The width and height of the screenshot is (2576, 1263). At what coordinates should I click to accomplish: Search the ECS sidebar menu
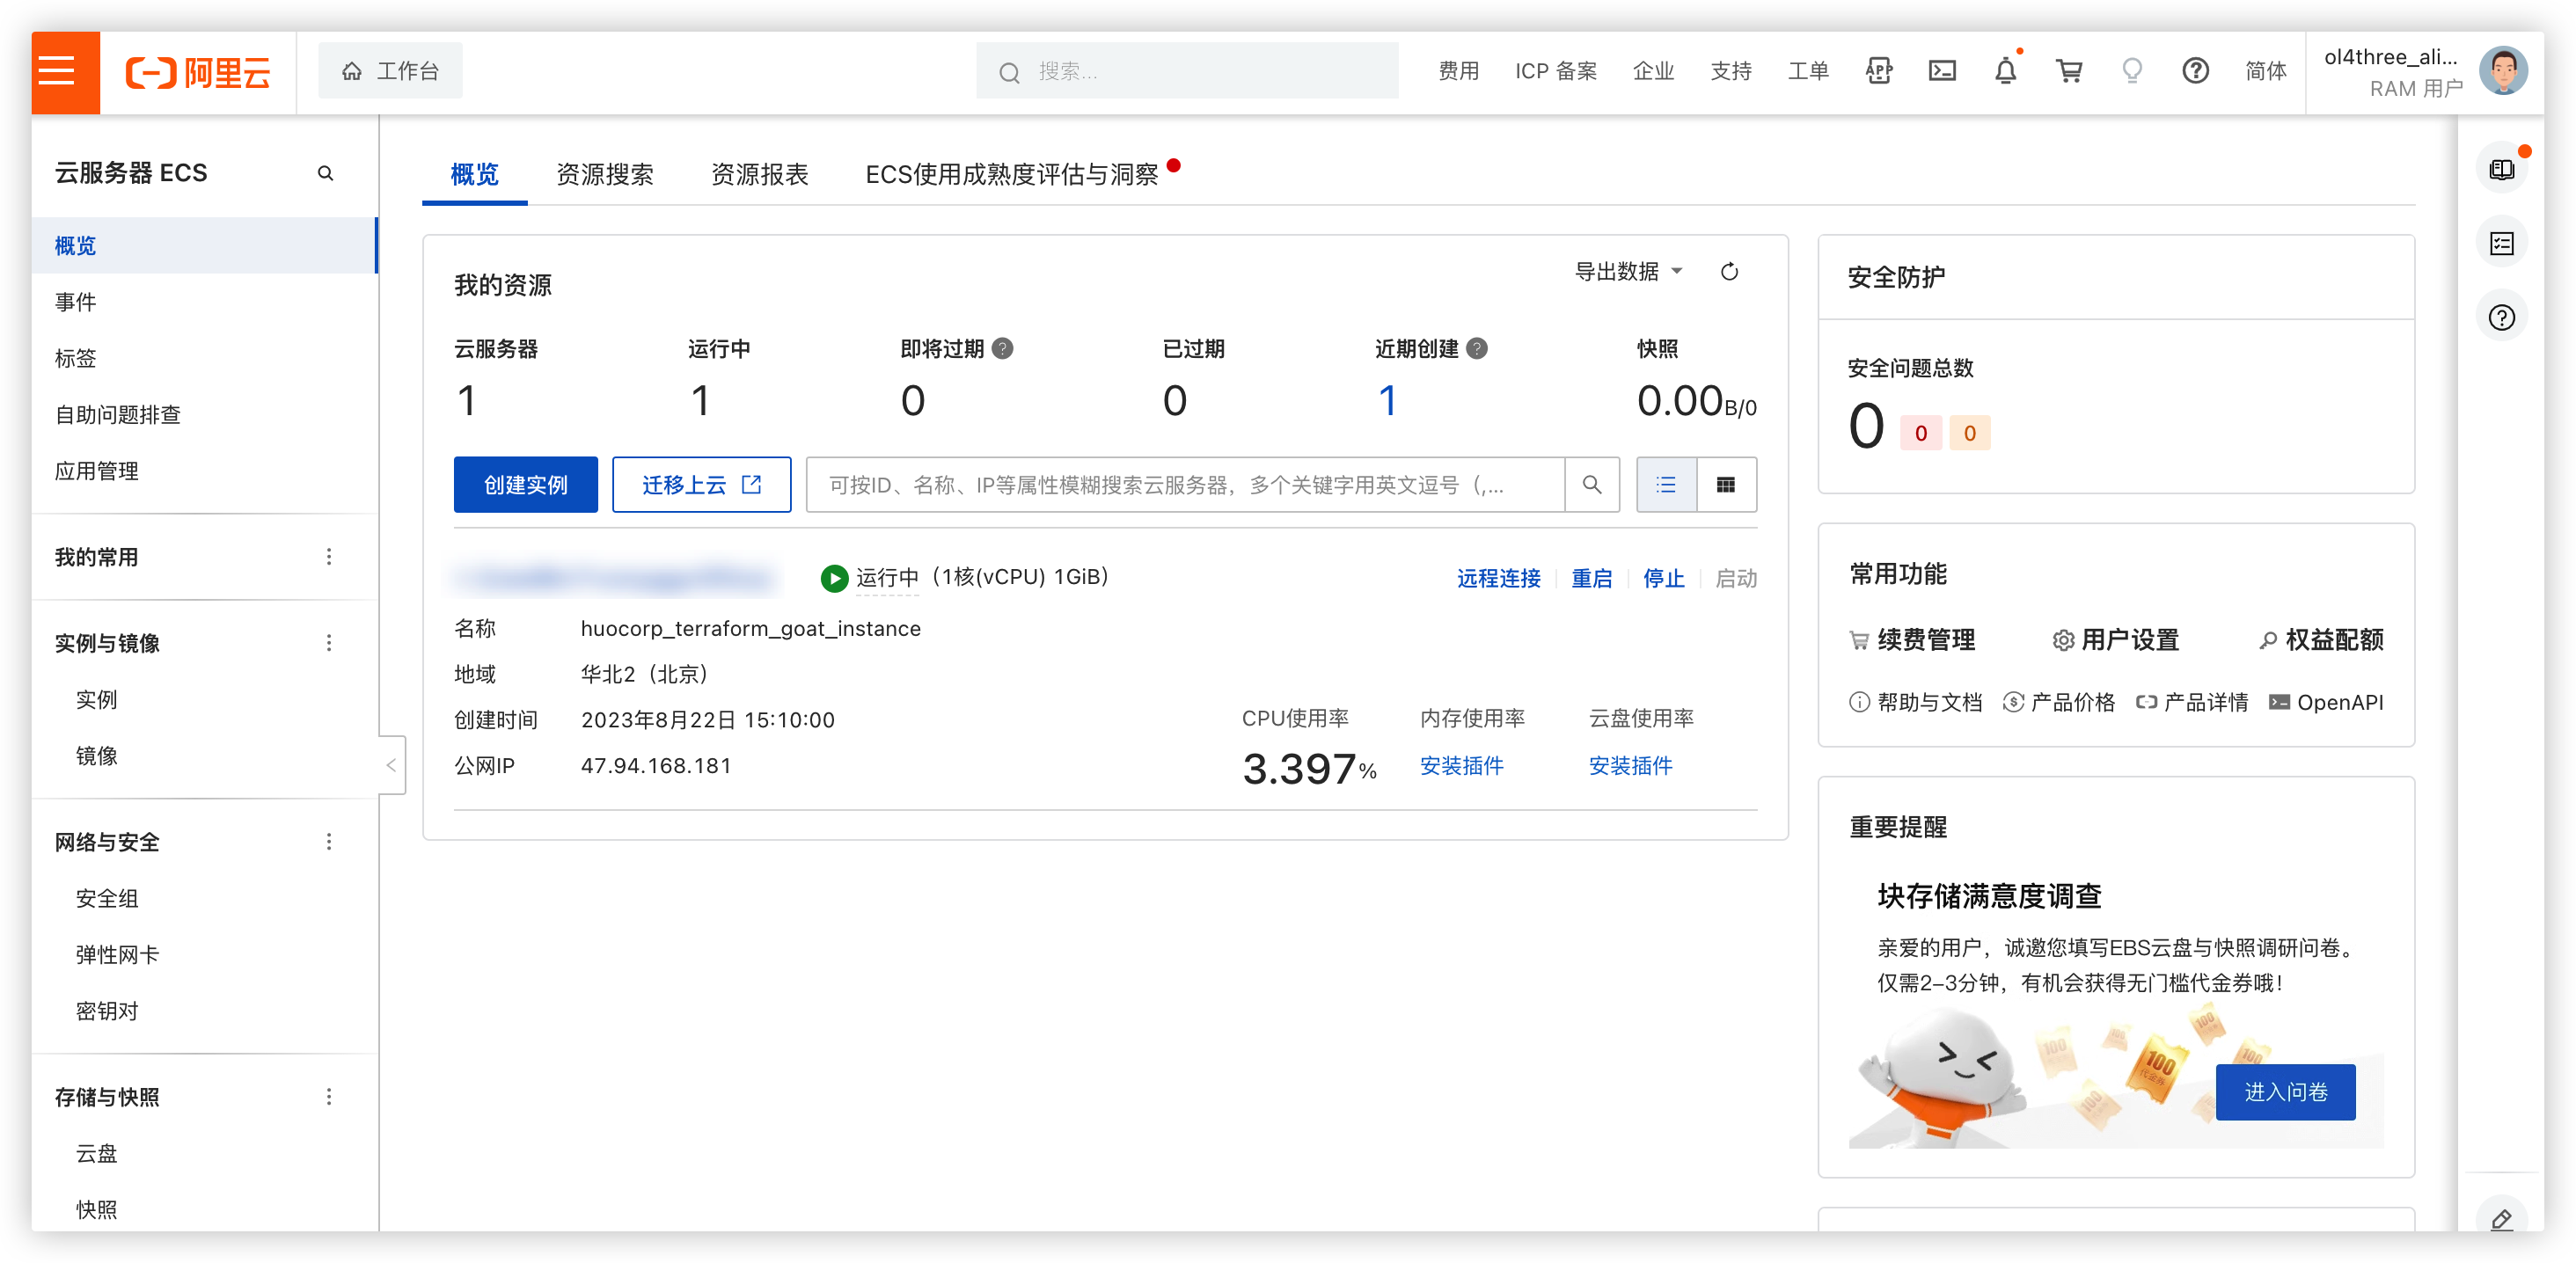(325, 173)
